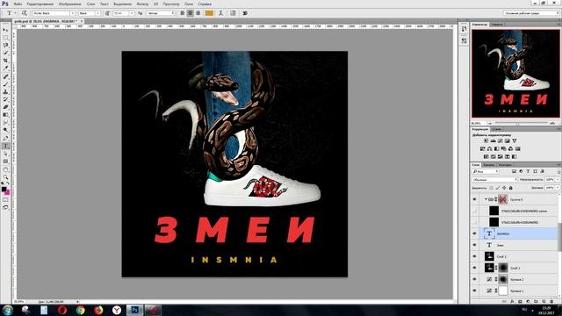Image resolution: width=562 pixels, height=316 pixels.
Task: Add Brightness/Contrast adjustment icon
Action: (x=486, y=140)
